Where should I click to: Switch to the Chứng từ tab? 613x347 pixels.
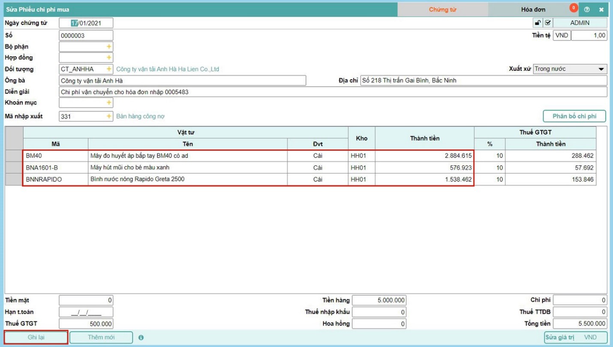point(442,9)
